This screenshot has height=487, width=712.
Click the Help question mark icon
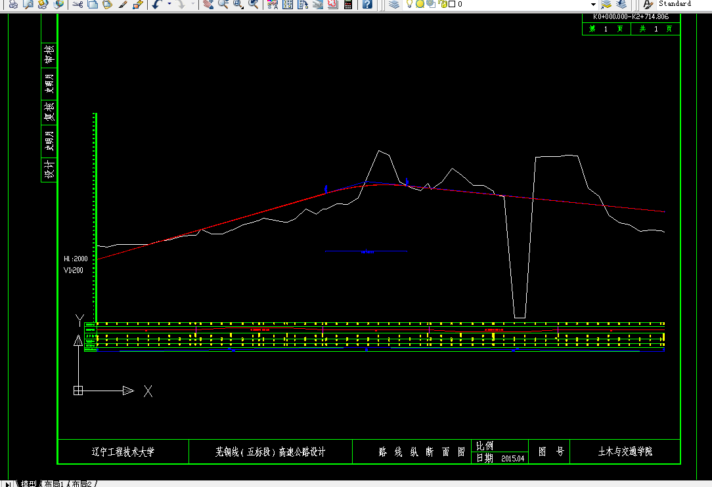pos(367,4)
